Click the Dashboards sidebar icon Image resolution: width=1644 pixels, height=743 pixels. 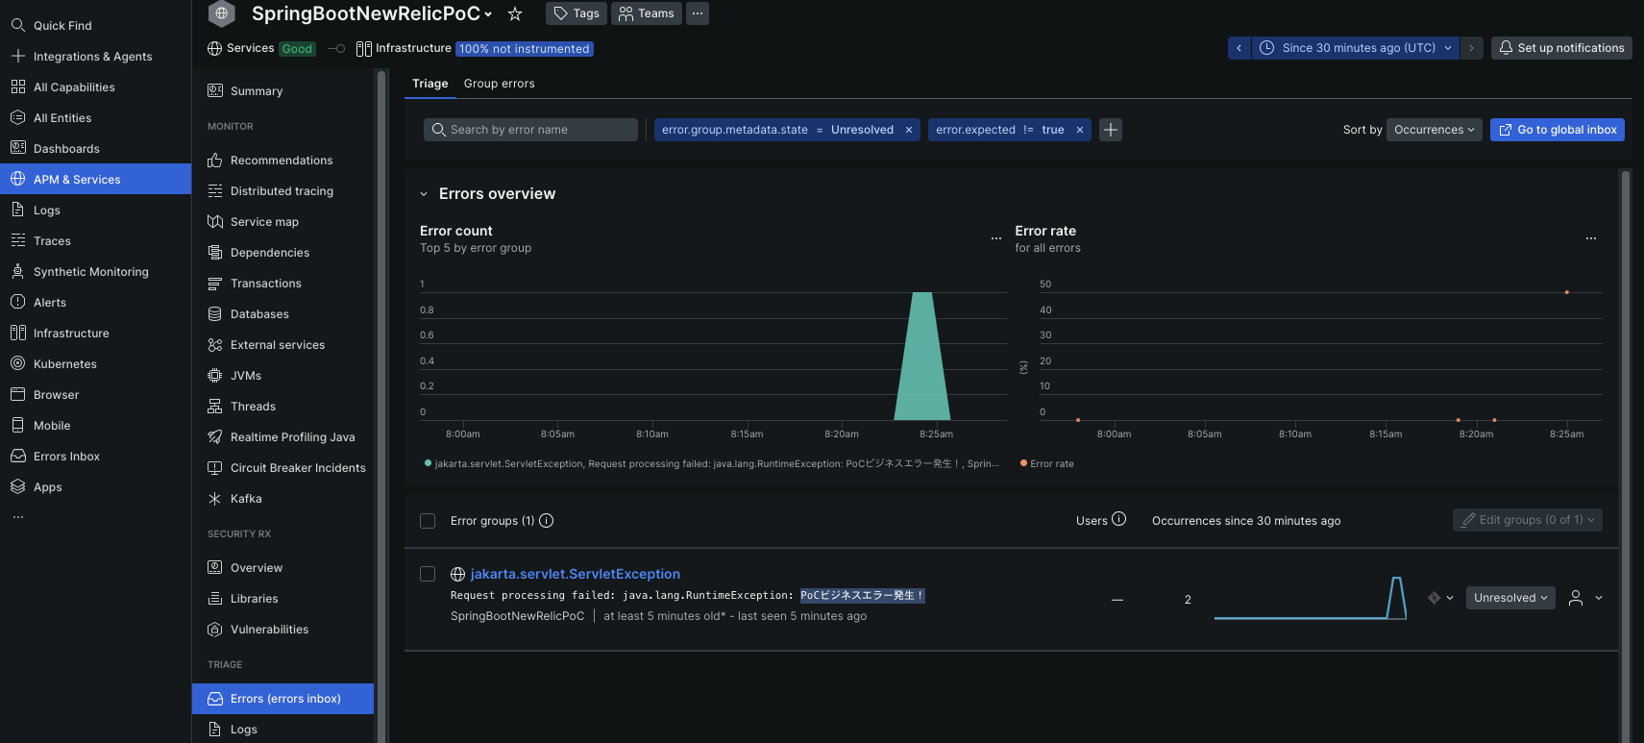(17, 148)
